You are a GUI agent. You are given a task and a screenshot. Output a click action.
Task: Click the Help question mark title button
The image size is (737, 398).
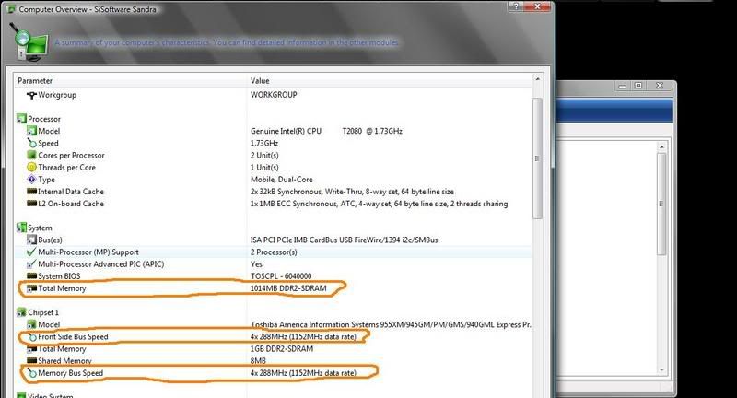516,6
